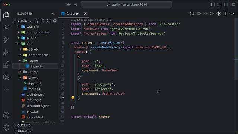Show additional activity bar views

[6, 89]
